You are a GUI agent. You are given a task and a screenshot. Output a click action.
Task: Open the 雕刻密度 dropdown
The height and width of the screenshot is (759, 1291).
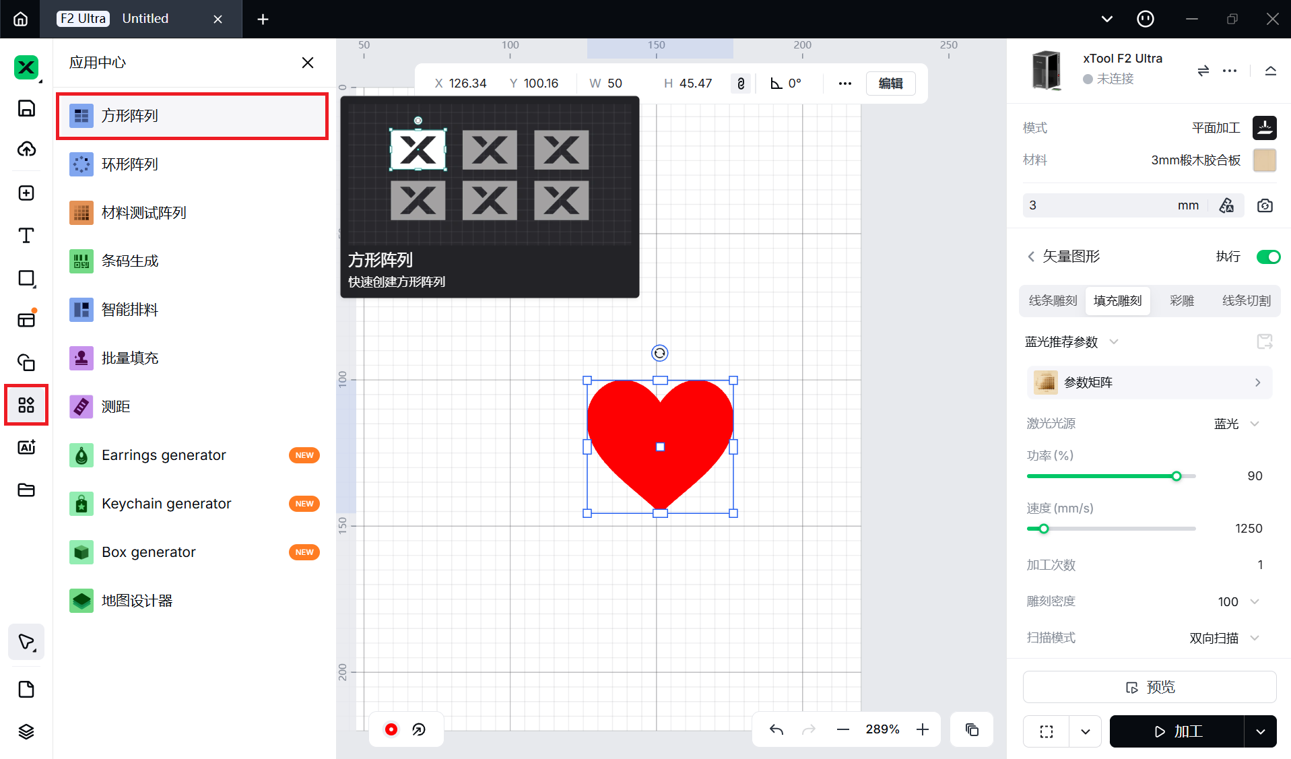coord(1255,601)
